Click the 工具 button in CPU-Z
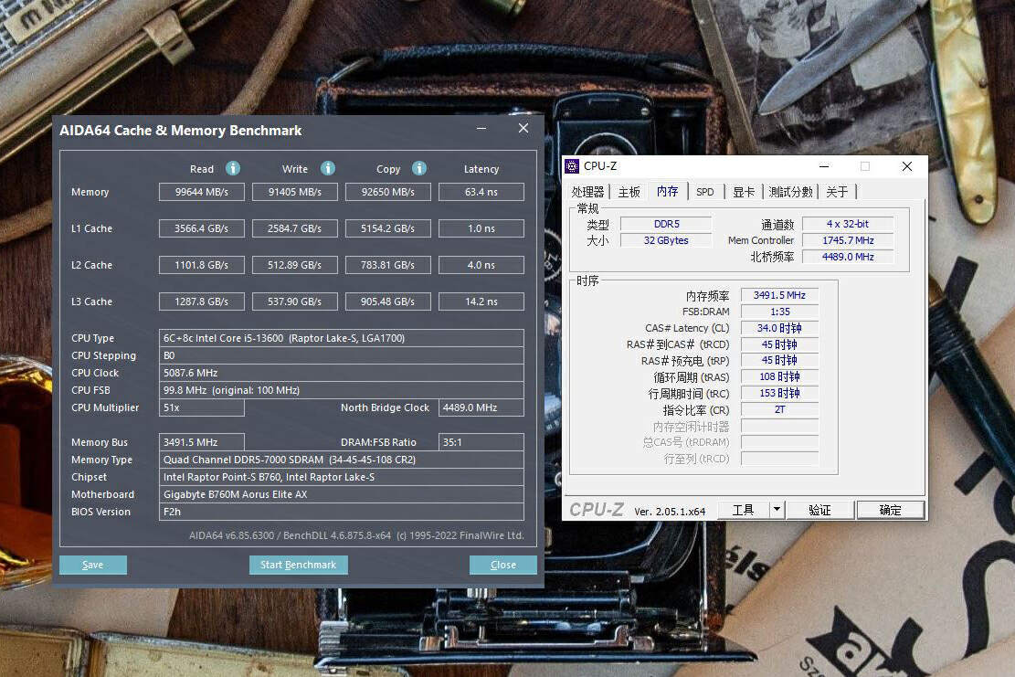The height and width of the screenshot is (677, 1015). point(743,510)
